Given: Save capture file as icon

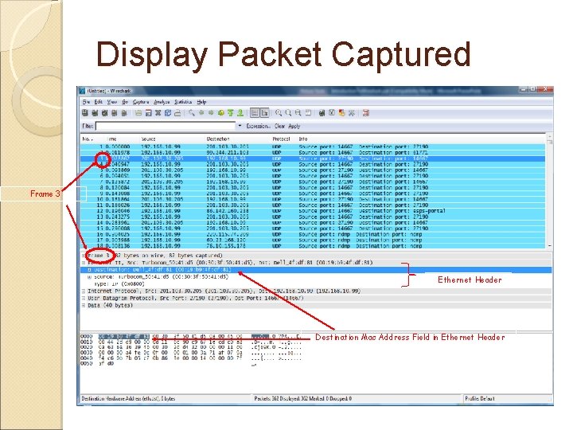Looking at the screenshot, I should [148, 113].
